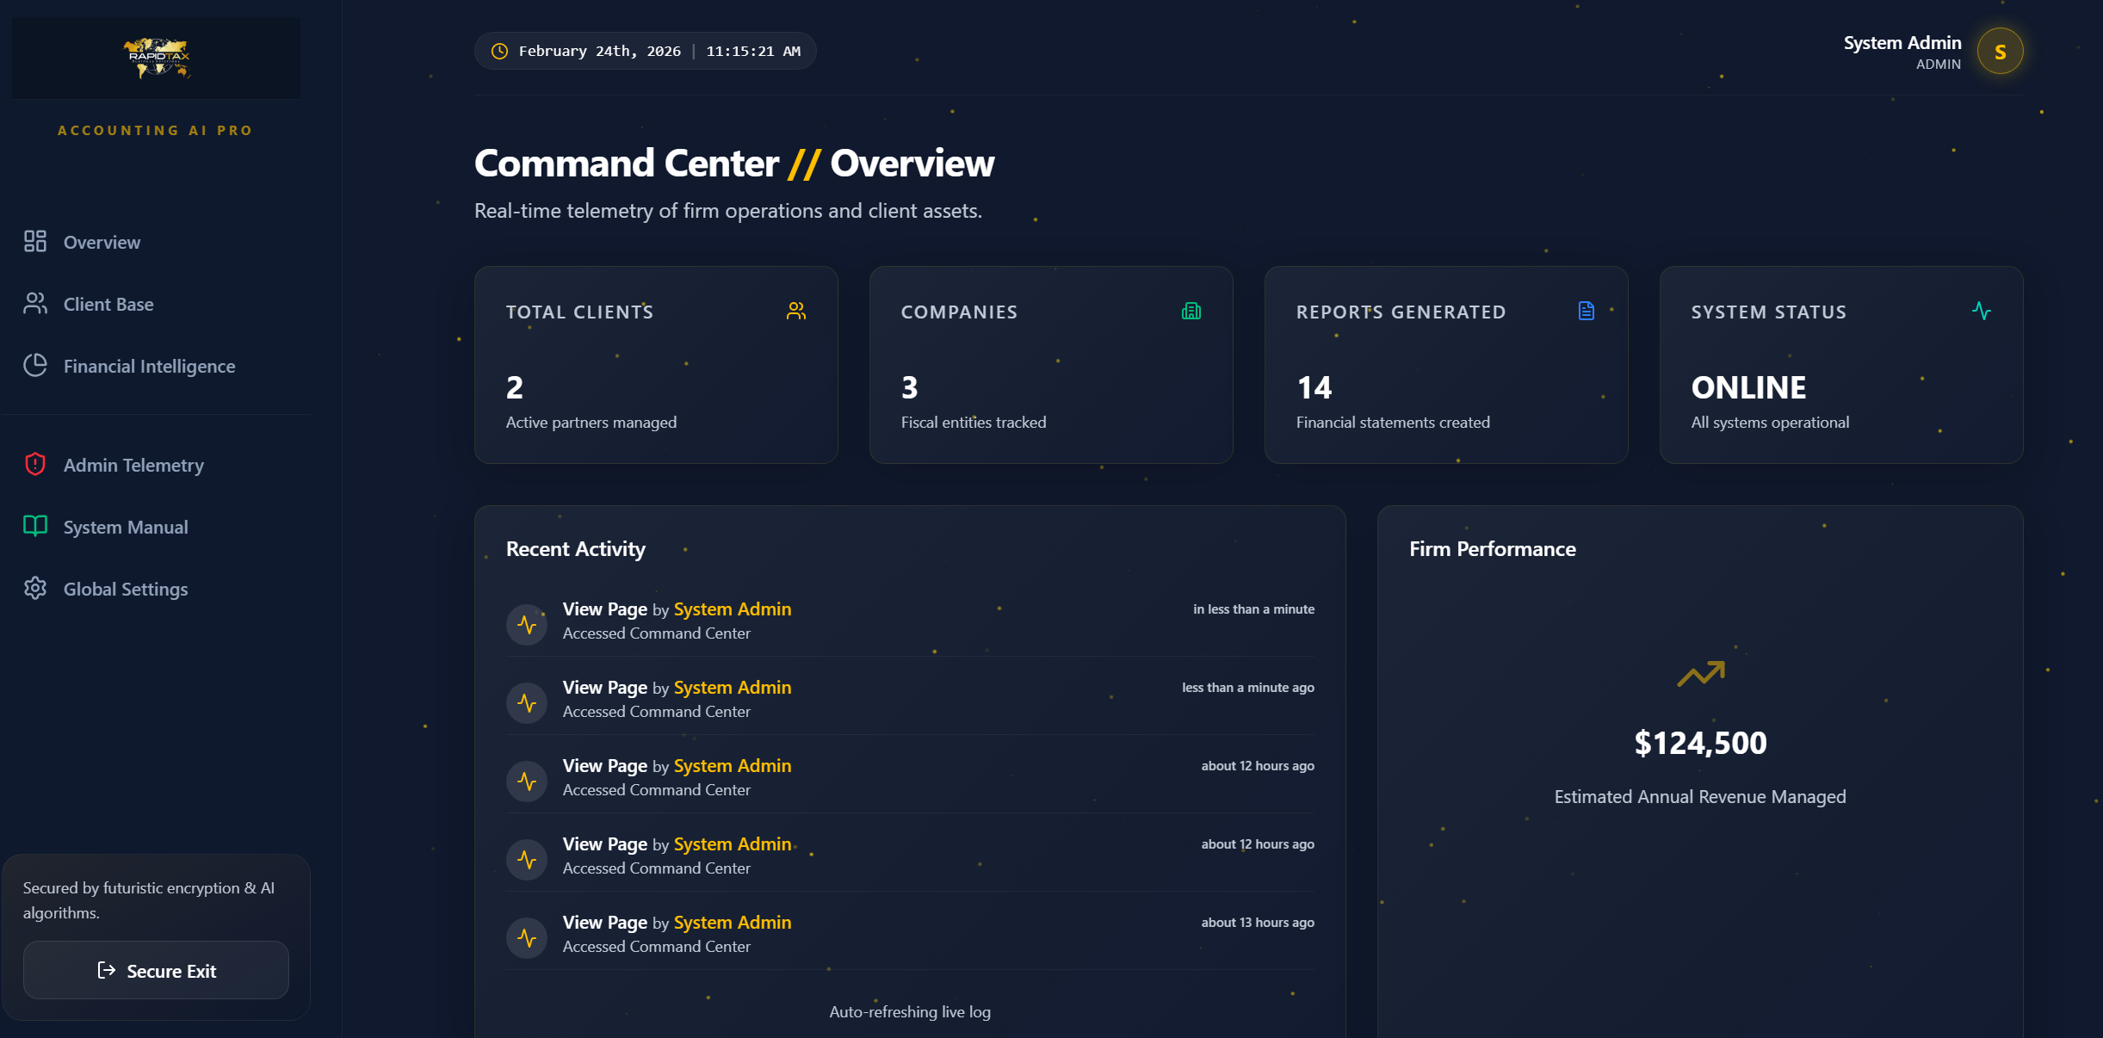Click the Reports Generated document icon
Screen dimensions: 2103x1038
tap(1587, 312)
